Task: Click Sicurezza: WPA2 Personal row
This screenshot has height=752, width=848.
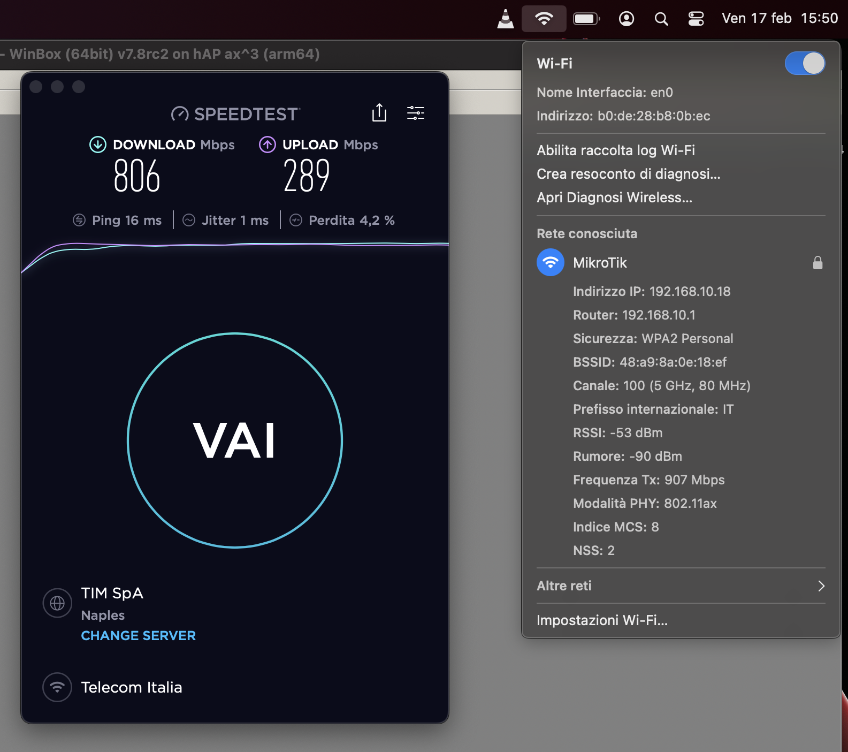Action: click(x=653, y=339)
